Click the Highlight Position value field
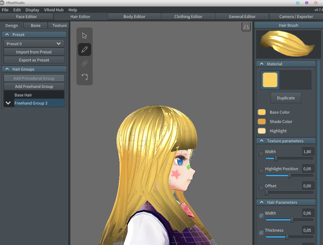 click(308, 169)
